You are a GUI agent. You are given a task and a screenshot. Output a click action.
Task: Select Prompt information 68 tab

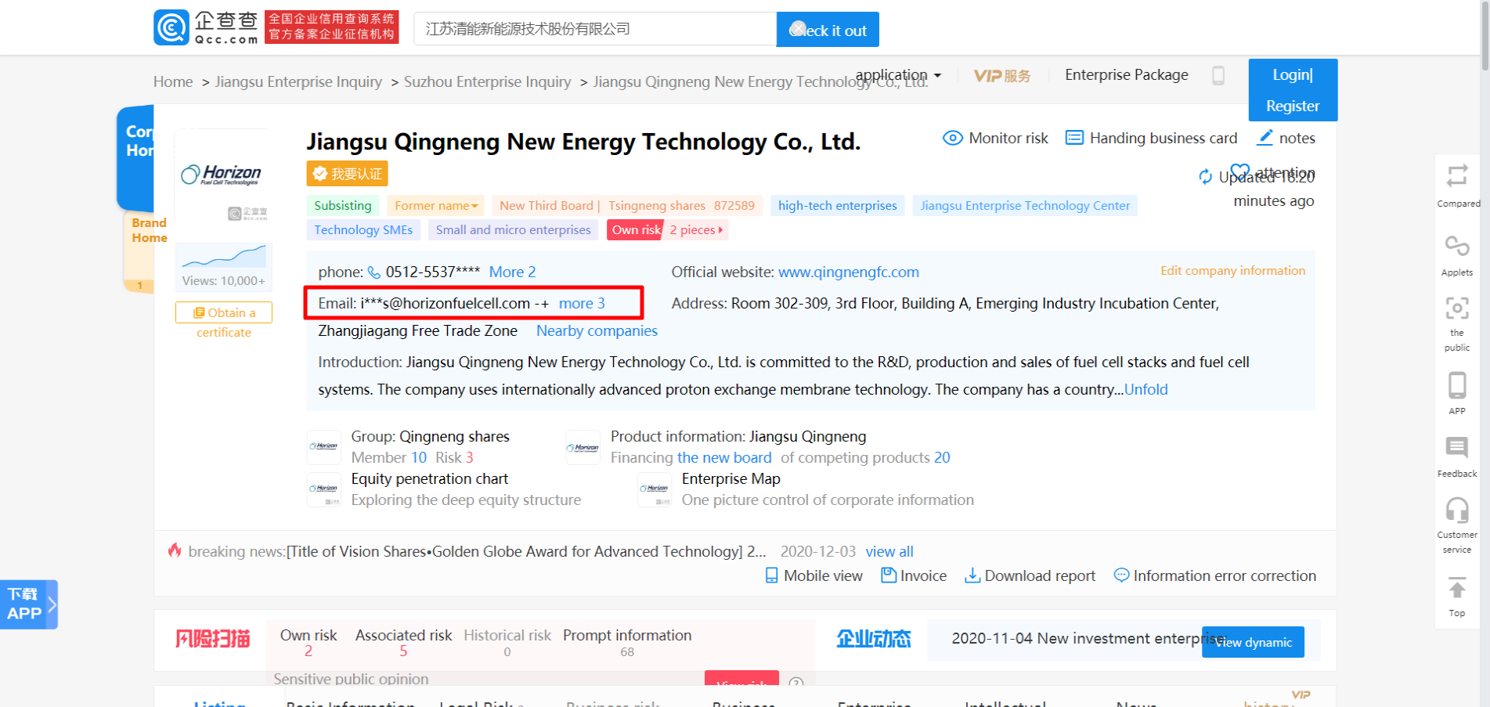click(x=627, y=643)
